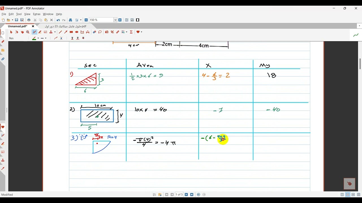Click the page number field 1 of 5
Image resolution: width=362 pixels, height=203 pixels.
click(x=179, y=195)
